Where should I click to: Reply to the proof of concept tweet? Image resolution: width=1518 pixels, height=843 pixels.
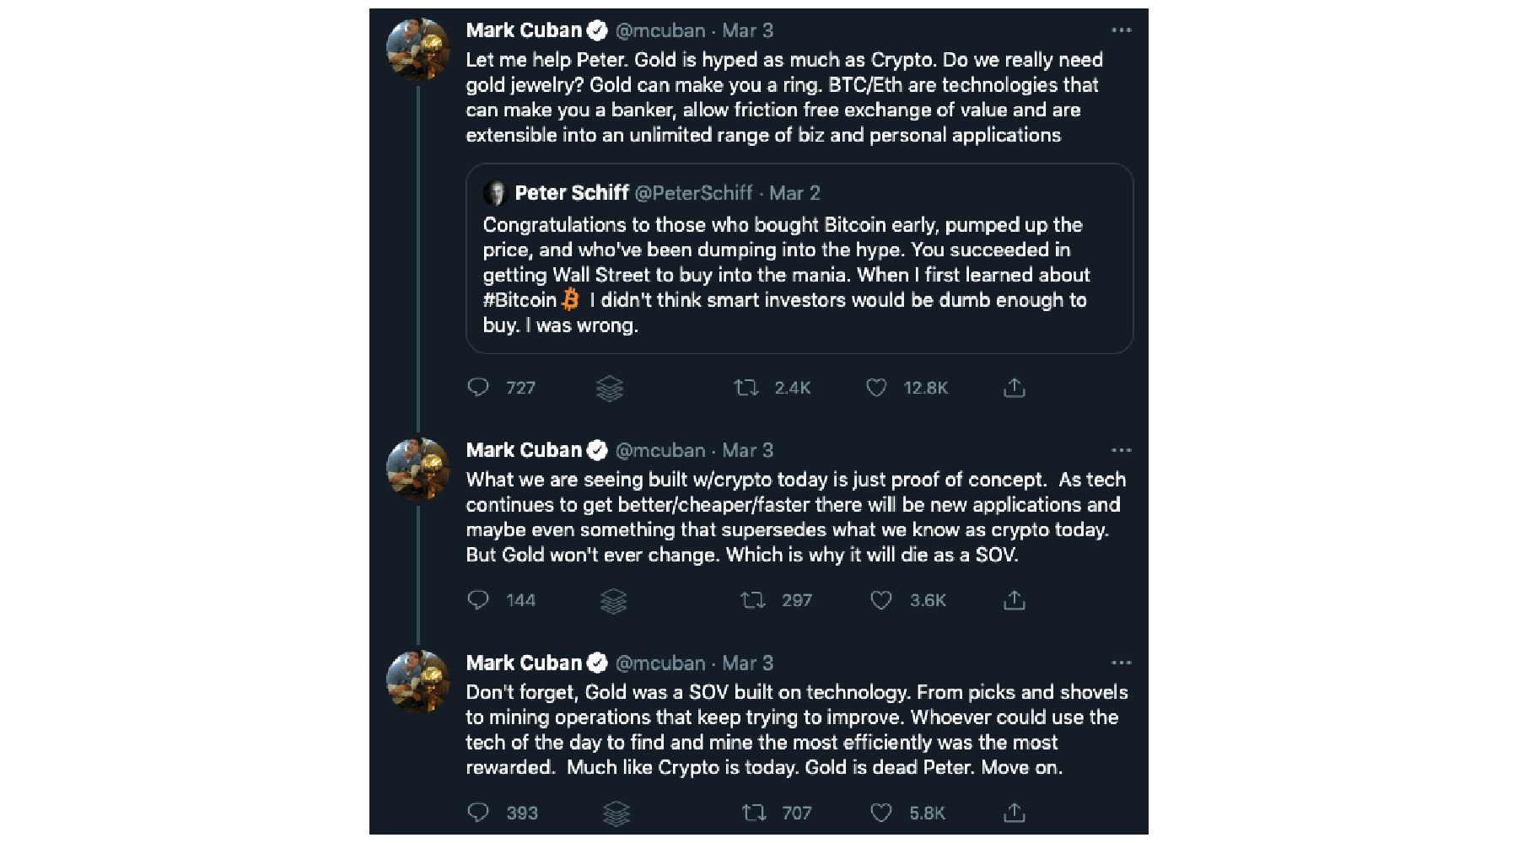[x=478, y=600]
